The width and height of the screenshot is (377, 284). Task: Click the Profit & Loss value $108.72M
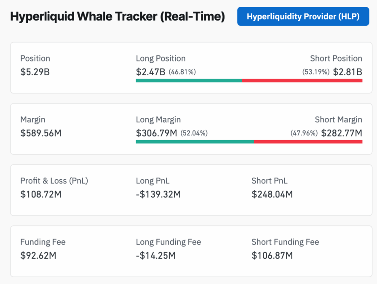pos(41,194)
